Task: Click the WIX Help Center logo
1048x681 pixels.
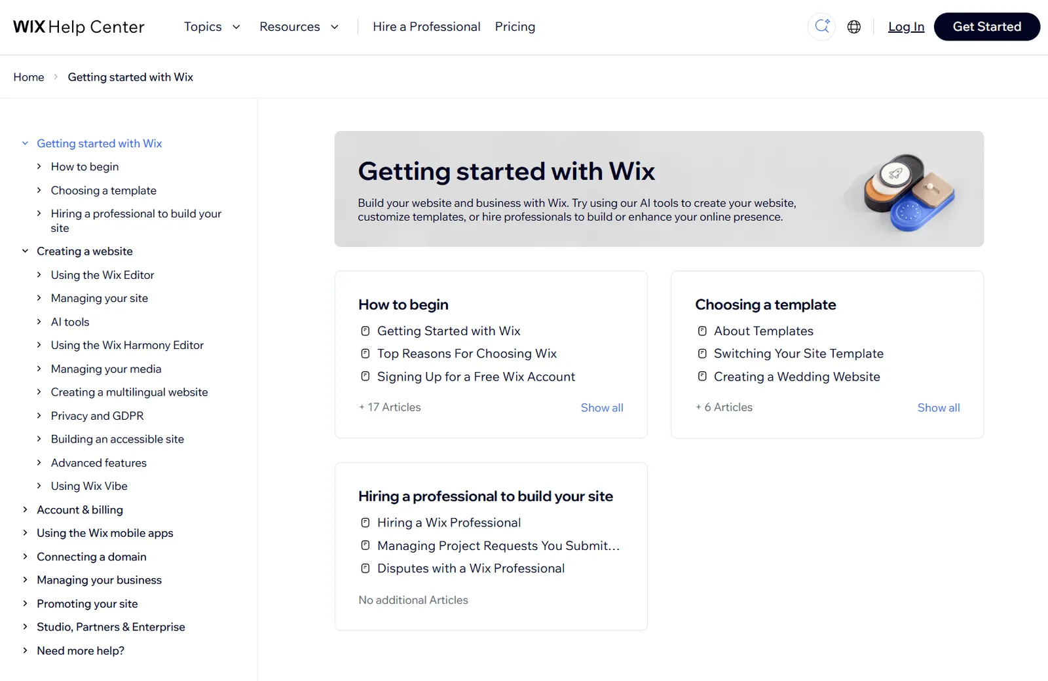Action: tap(79, 27)
